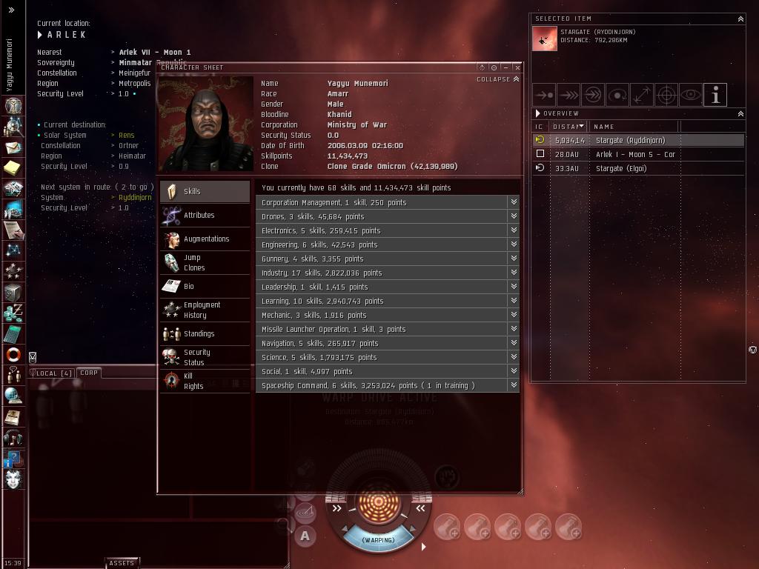This screenshot has height=569, width=759.
Task: Click the mask icon at sidebar bottom
Action: 13,479
